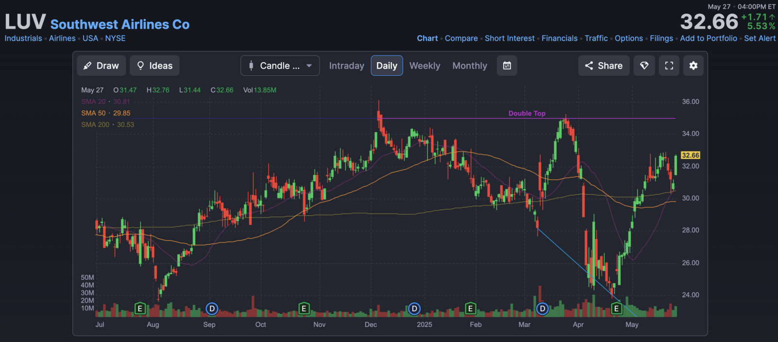Click the dividend D marker after Mar
Viewport: 778px width, 342px height.
pos(542,308)
